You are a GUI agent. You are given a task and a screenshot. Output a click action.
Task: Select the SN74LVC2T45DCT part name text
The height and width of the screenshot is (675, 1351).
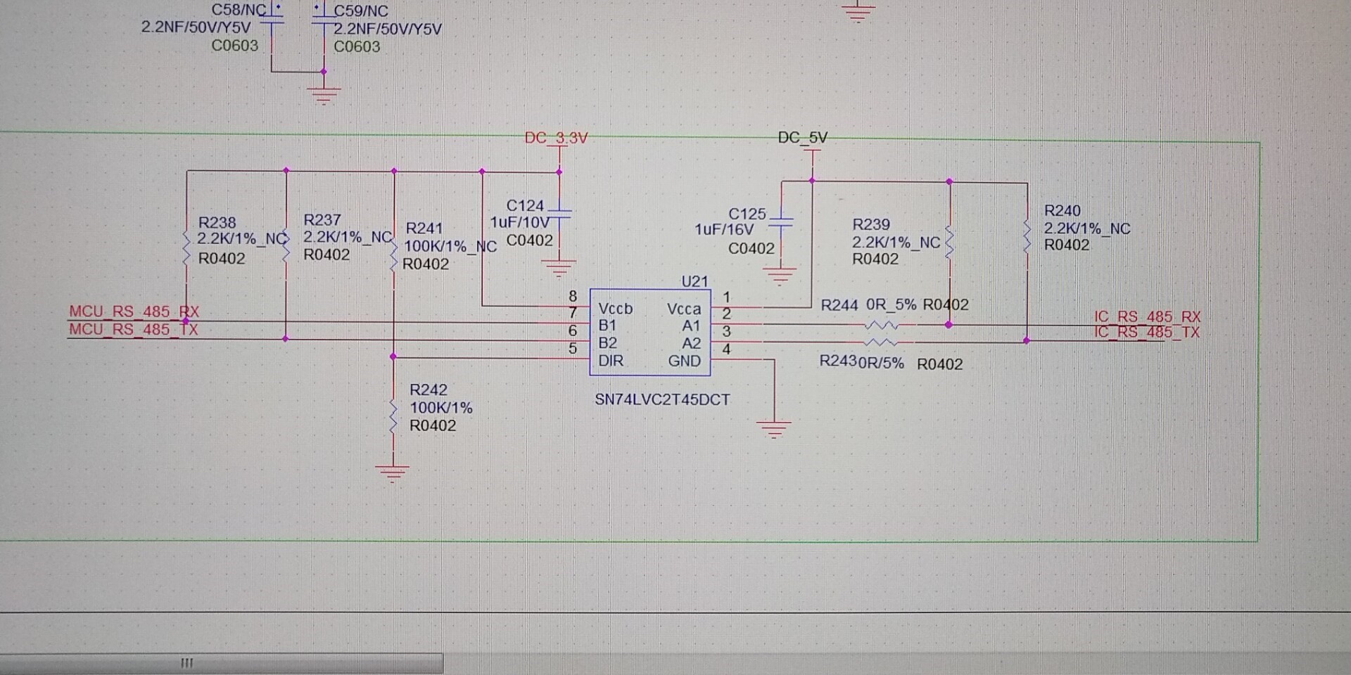tap(662, 400)
